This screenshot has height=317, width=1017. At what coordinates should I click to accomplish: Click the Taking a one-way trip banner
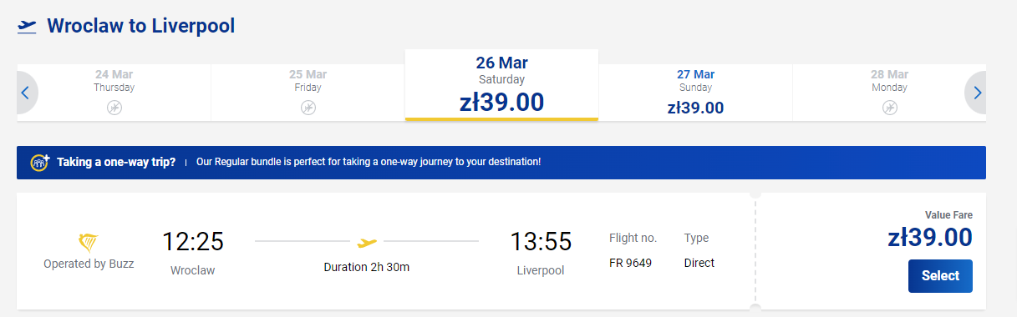501,163
